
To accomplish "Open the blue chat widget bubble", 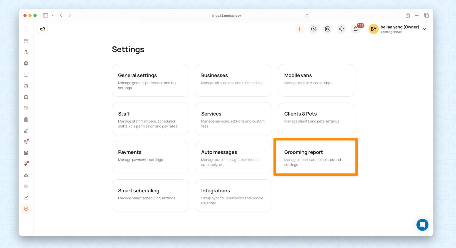I will point(422,225).
